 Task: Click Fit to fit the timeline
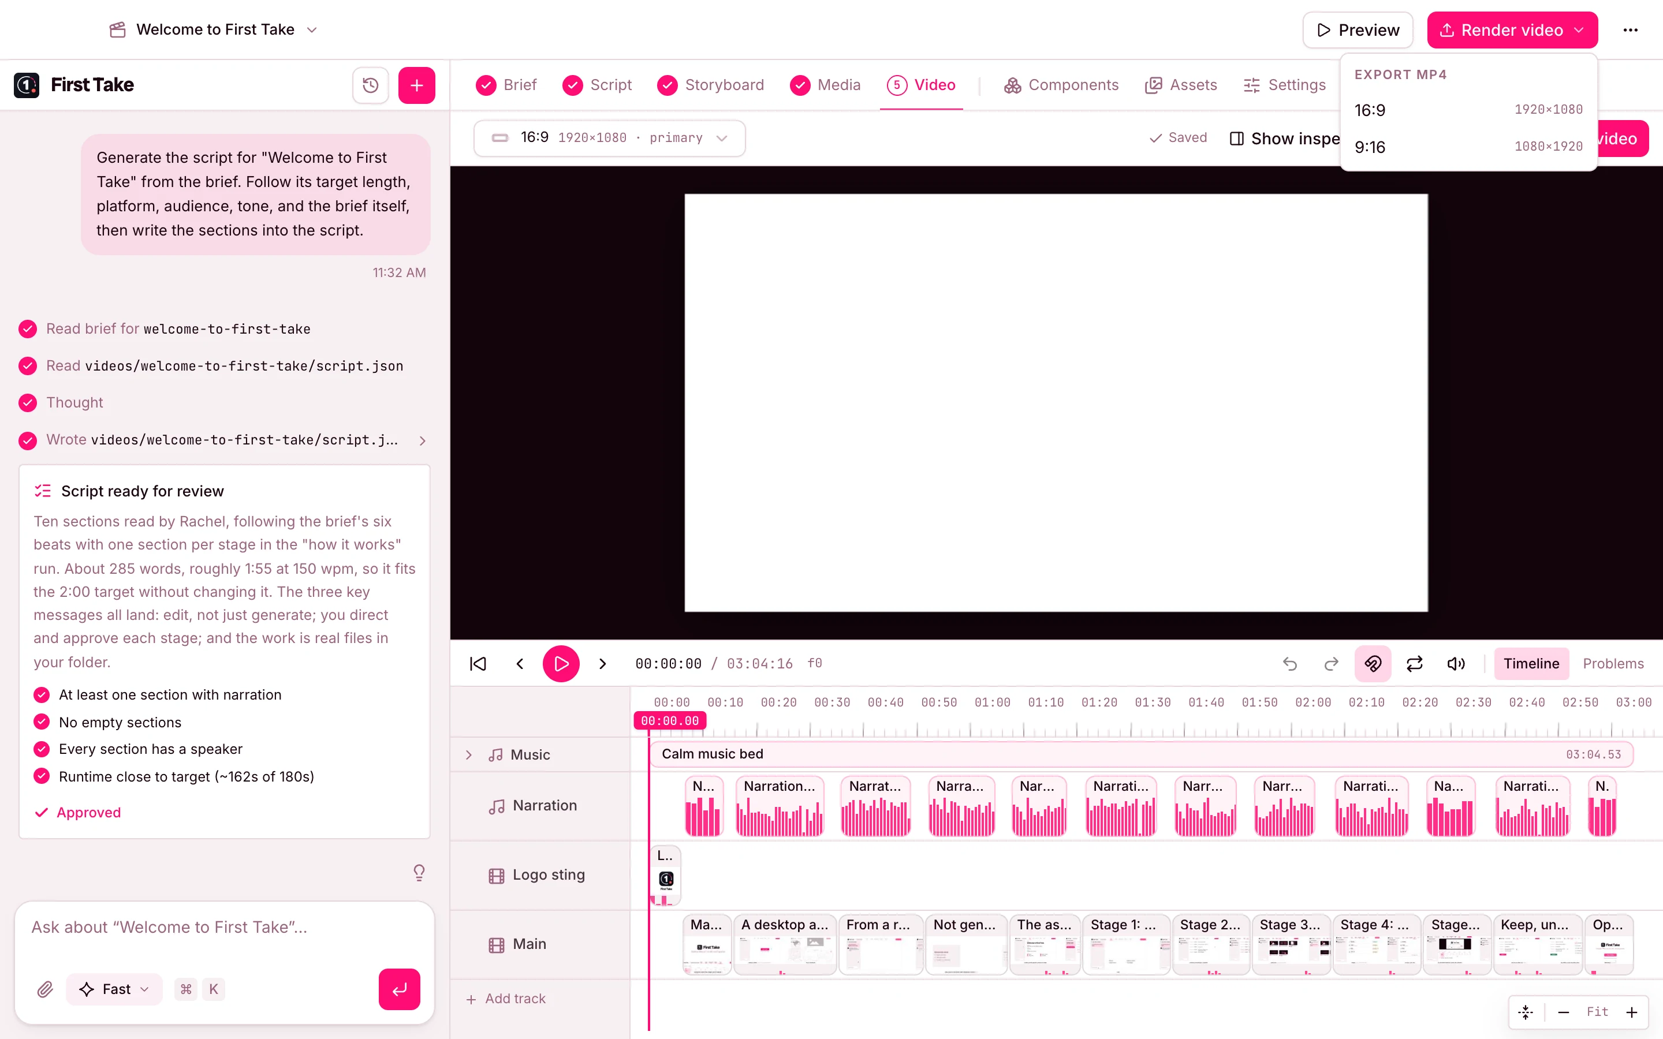(x=1597, y=1011)
